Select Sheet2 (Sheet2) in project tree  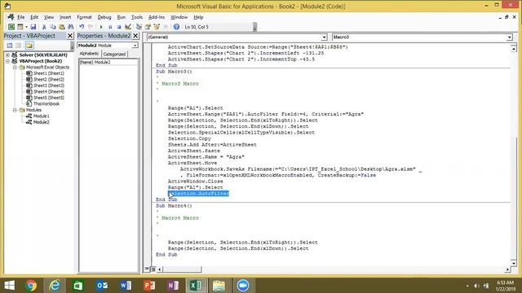click(49, 80)
